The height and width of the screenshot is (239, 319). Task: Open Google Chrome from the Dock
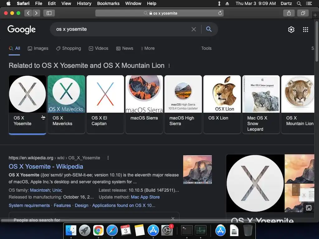[x=98, y=230]
